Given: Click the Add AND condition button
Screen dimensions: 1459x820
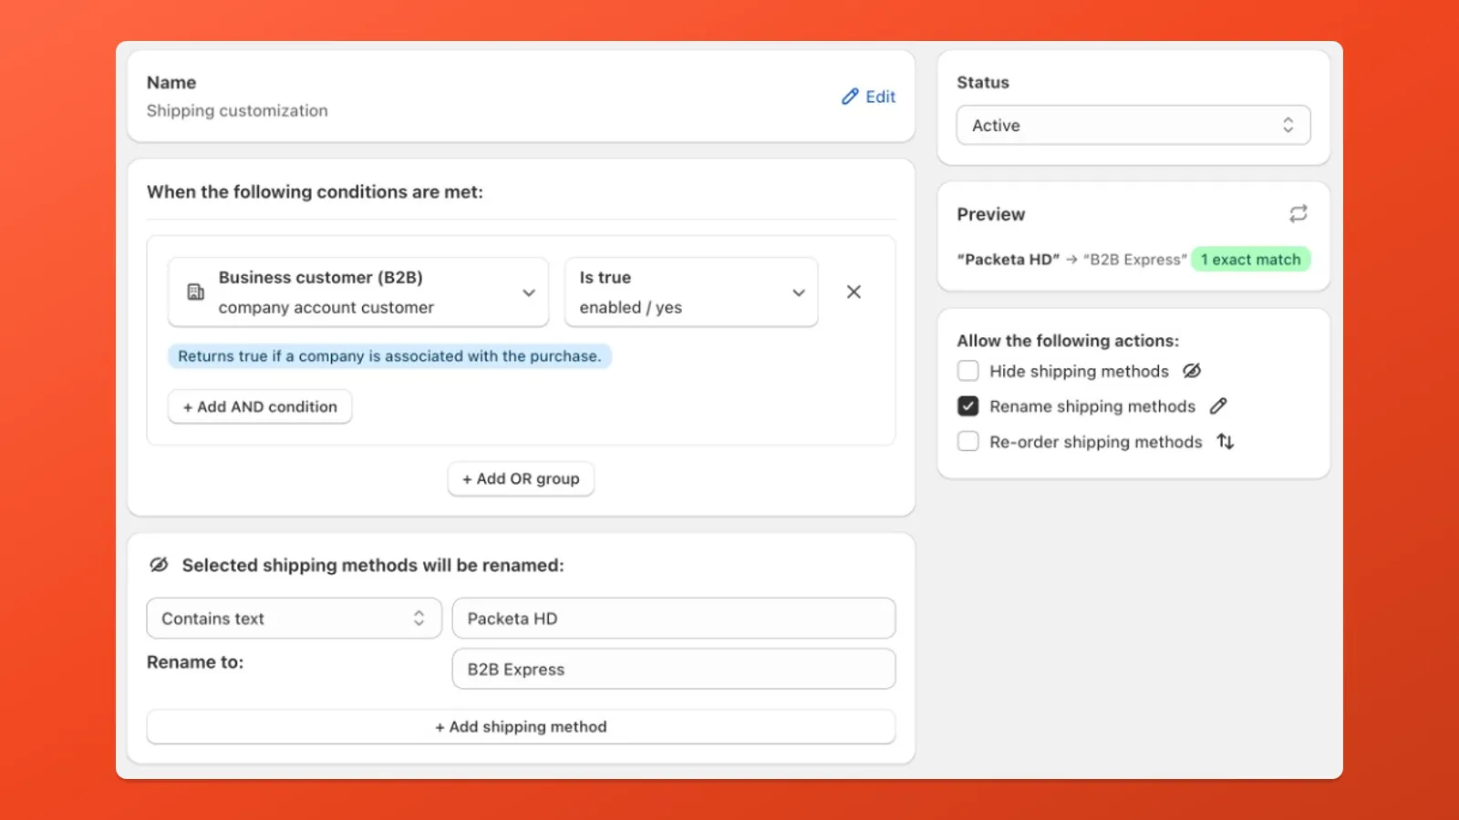Looking at the screenshot, I should tap(259, 406).
